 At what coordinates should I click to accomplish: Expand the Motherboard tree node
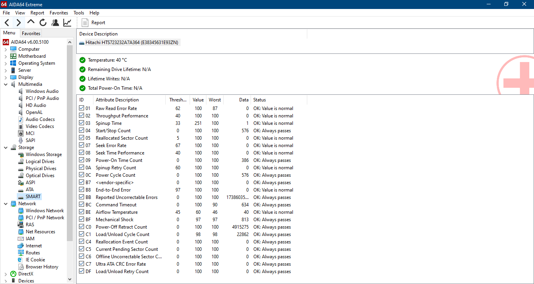coord(6,56)
